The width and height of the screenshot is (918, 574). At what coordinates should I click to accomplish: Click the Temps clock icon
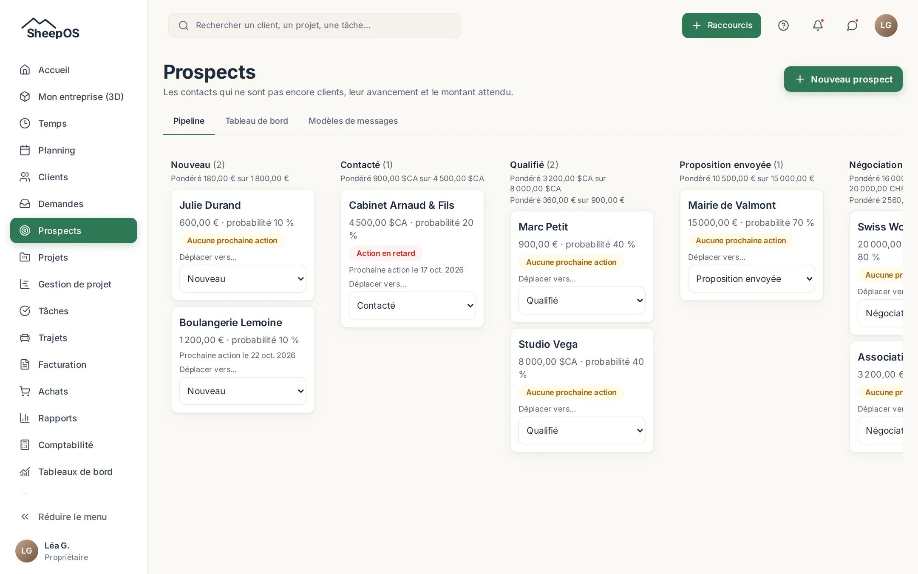(25, 123)
